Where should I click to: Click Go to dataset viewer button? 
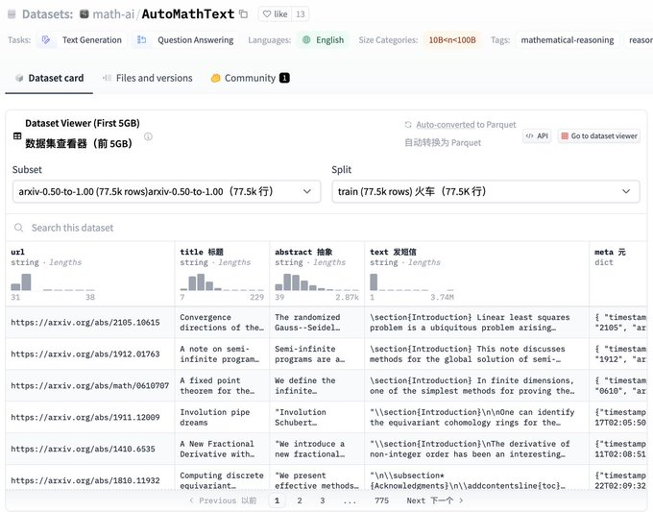pos(599,135)
